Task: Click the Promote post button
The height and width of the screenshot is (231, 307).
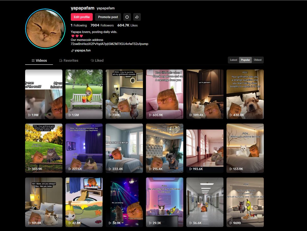Action: [108, 17]
